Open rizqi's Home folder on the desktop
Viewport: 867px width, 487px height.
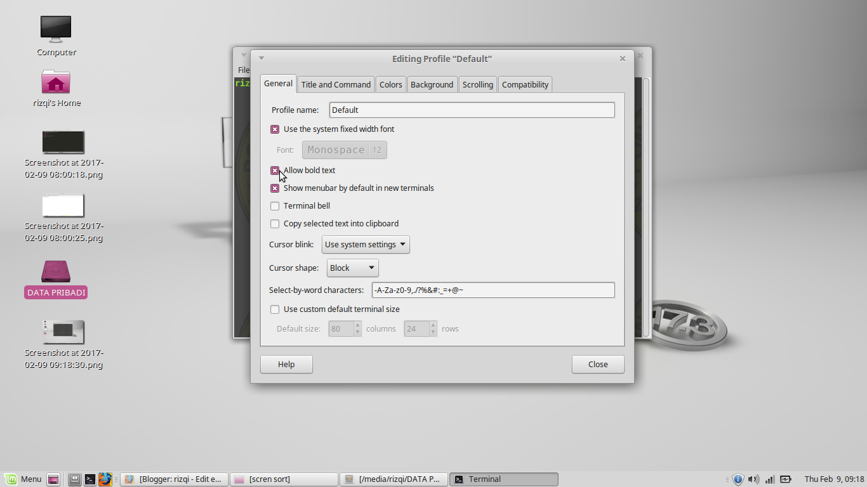coord(55,82)
